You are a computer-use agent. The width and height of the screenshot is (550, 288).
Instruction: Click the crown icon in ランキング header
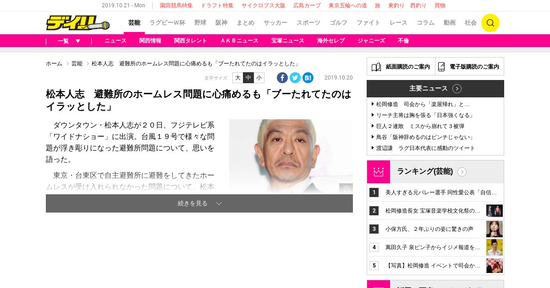coord(379,172)
